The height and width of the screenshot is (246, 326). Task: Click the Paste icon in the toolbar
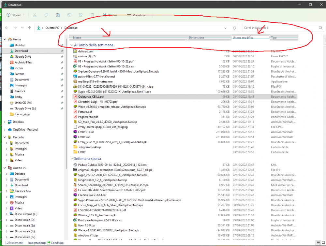tap(58, 15)
